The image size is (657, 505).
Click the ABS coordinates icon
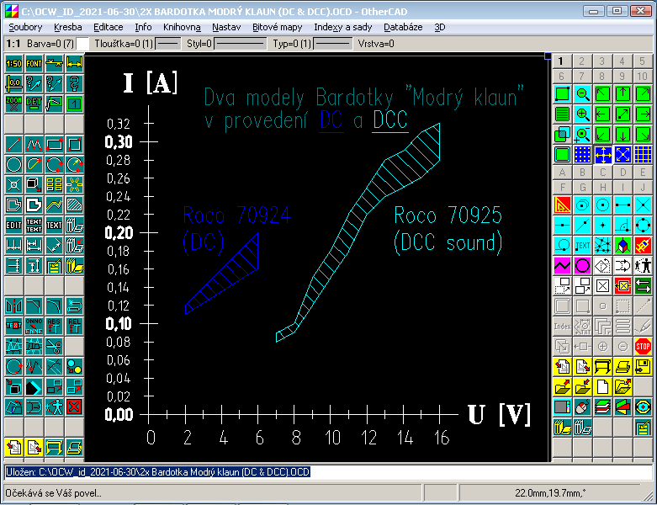[54, 326]
